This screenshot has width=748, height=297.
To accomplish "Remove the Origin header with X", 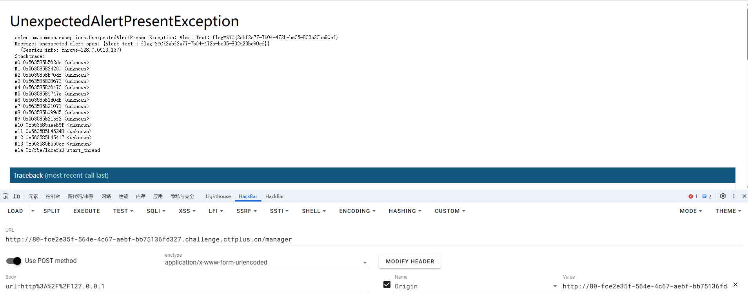I will click(x=735, y=285).
